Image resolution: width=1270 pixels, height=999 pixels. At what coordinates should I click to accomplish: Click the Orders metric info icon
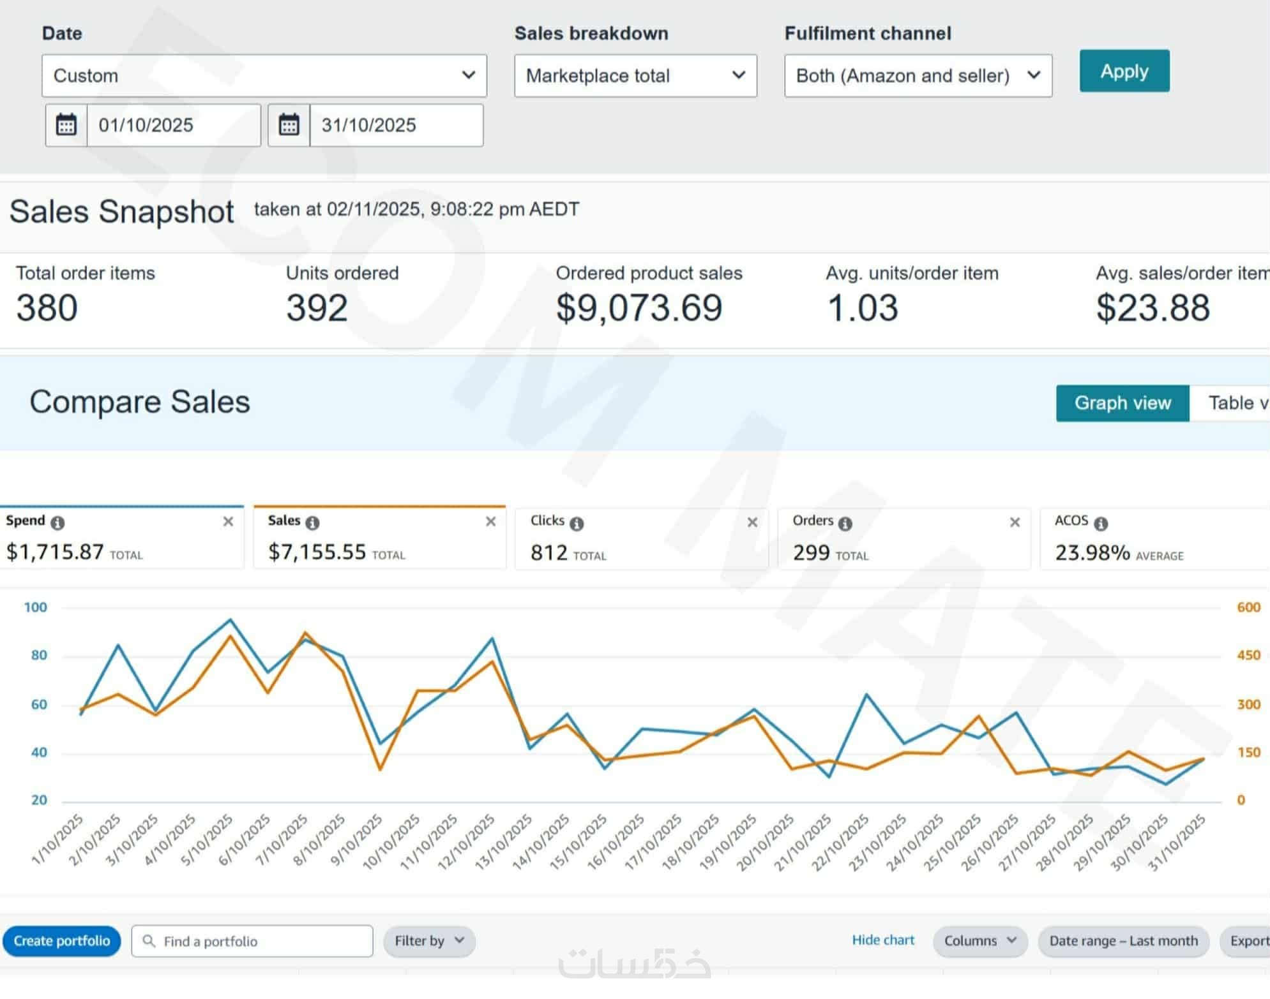point(845,524)
